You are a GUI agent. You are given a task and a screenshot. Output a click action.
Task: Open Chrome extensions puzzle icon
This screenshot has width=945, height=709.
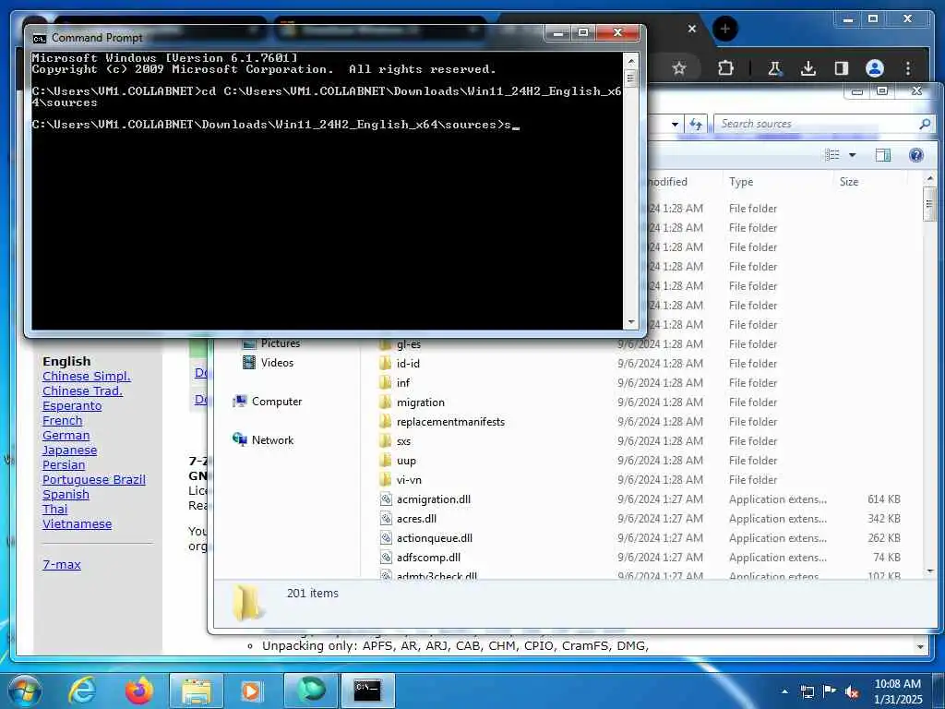coord(725,68)
